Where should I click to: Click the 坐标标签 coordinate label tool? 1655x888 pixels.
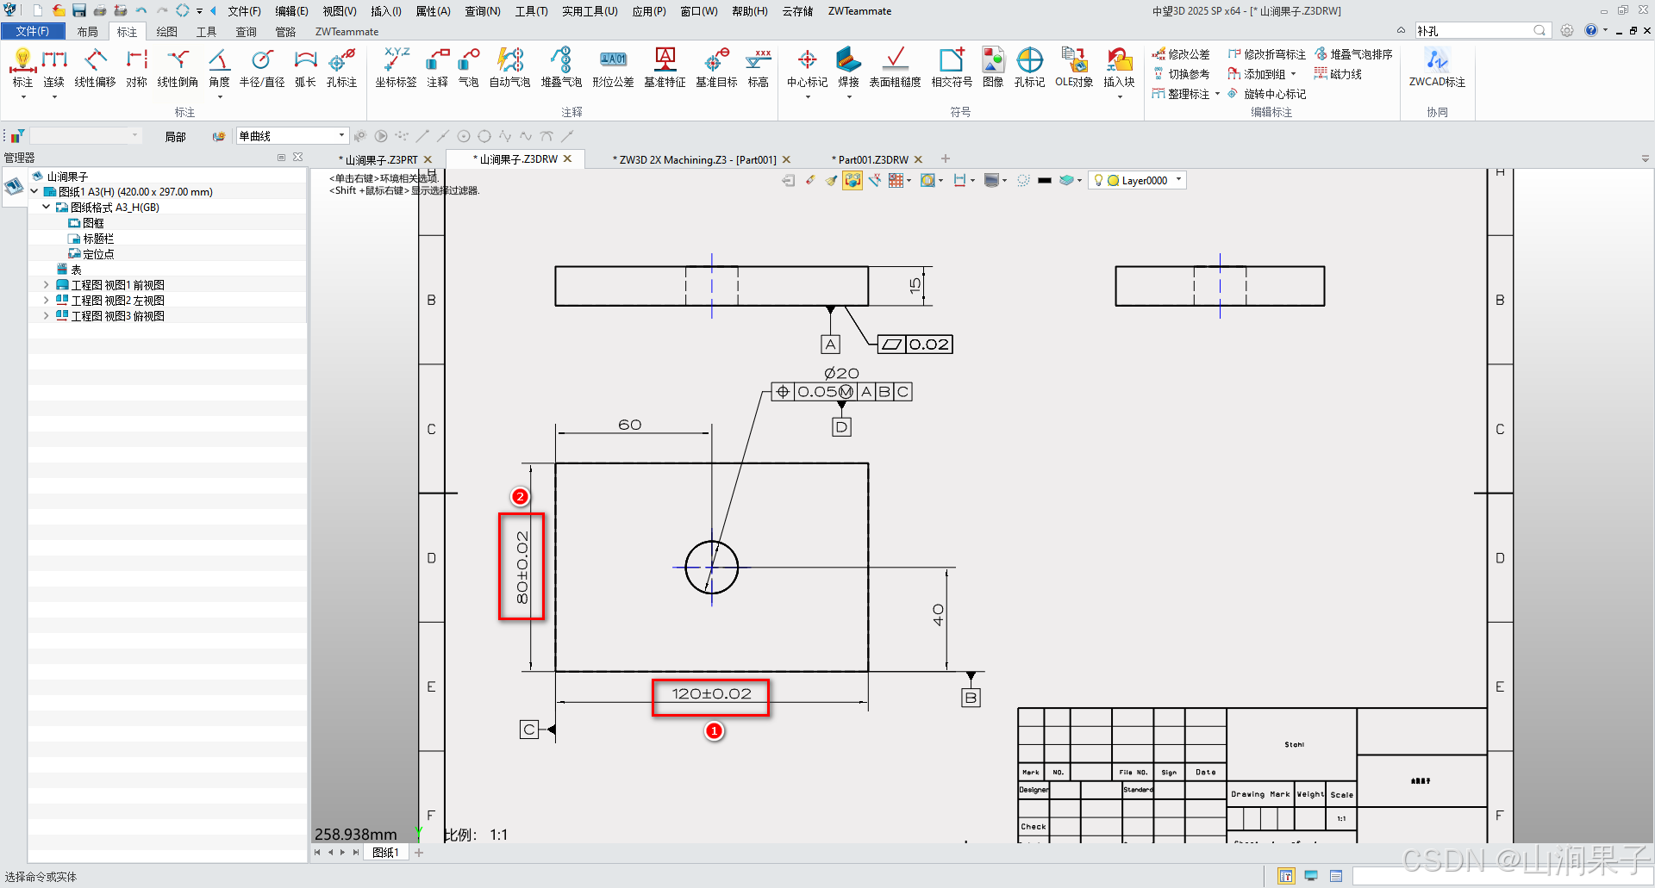point(396,68)
